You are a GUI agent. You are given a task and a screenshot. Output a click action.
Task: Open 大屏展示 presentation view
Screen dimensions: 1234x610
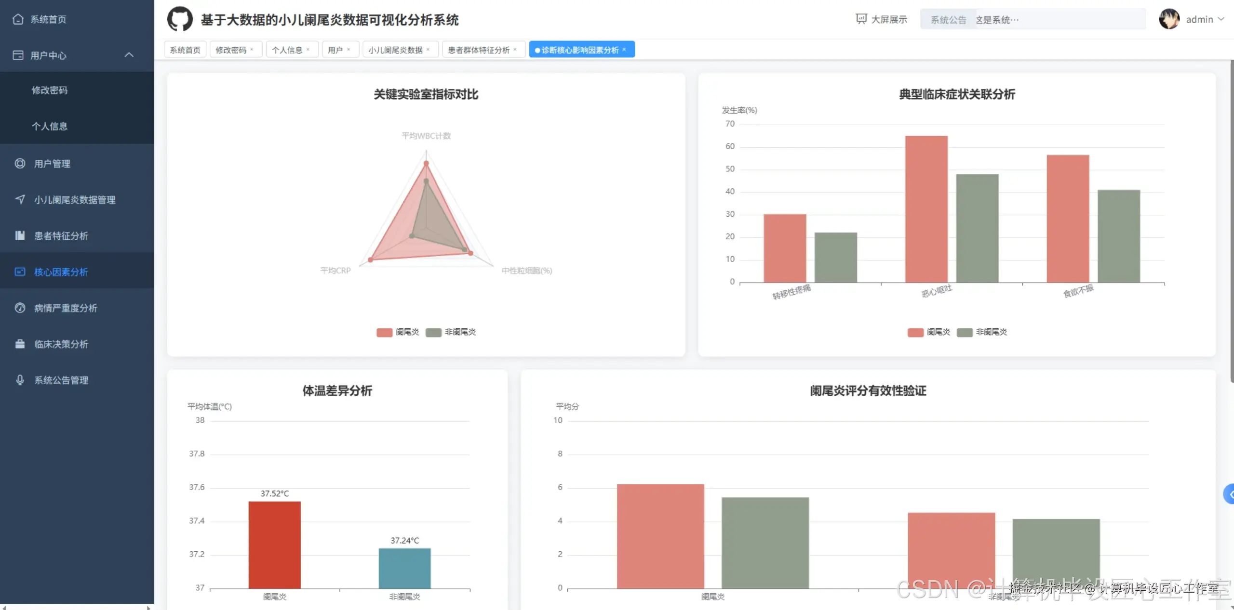(x=882, y=19)
